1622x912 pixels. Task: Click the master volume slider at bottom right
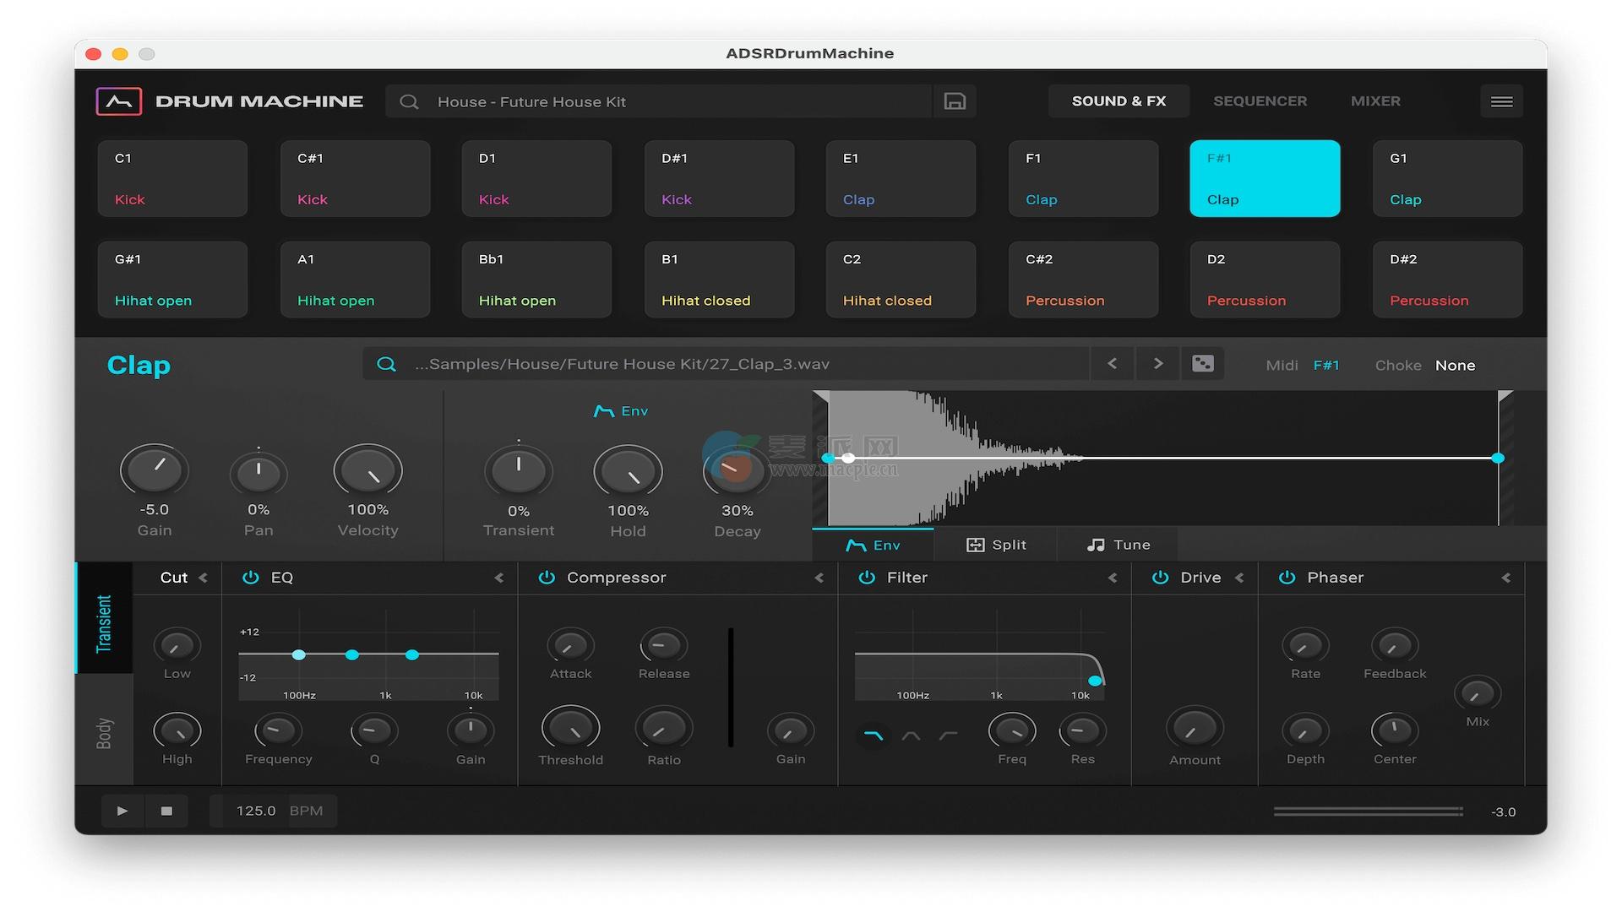pyautogui.click(x=1368, y=812)
